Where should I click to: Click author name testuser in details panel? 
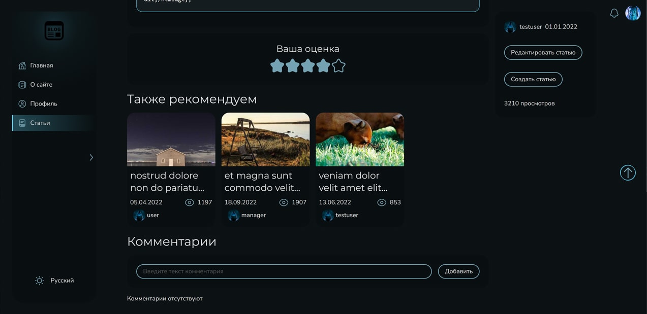click(531, 27)
